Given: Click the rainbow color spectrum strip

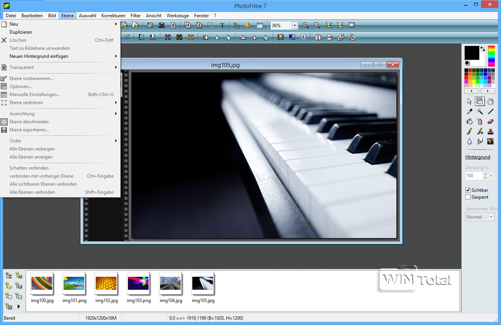Looking at the screenshot, I should click(491, 56).
